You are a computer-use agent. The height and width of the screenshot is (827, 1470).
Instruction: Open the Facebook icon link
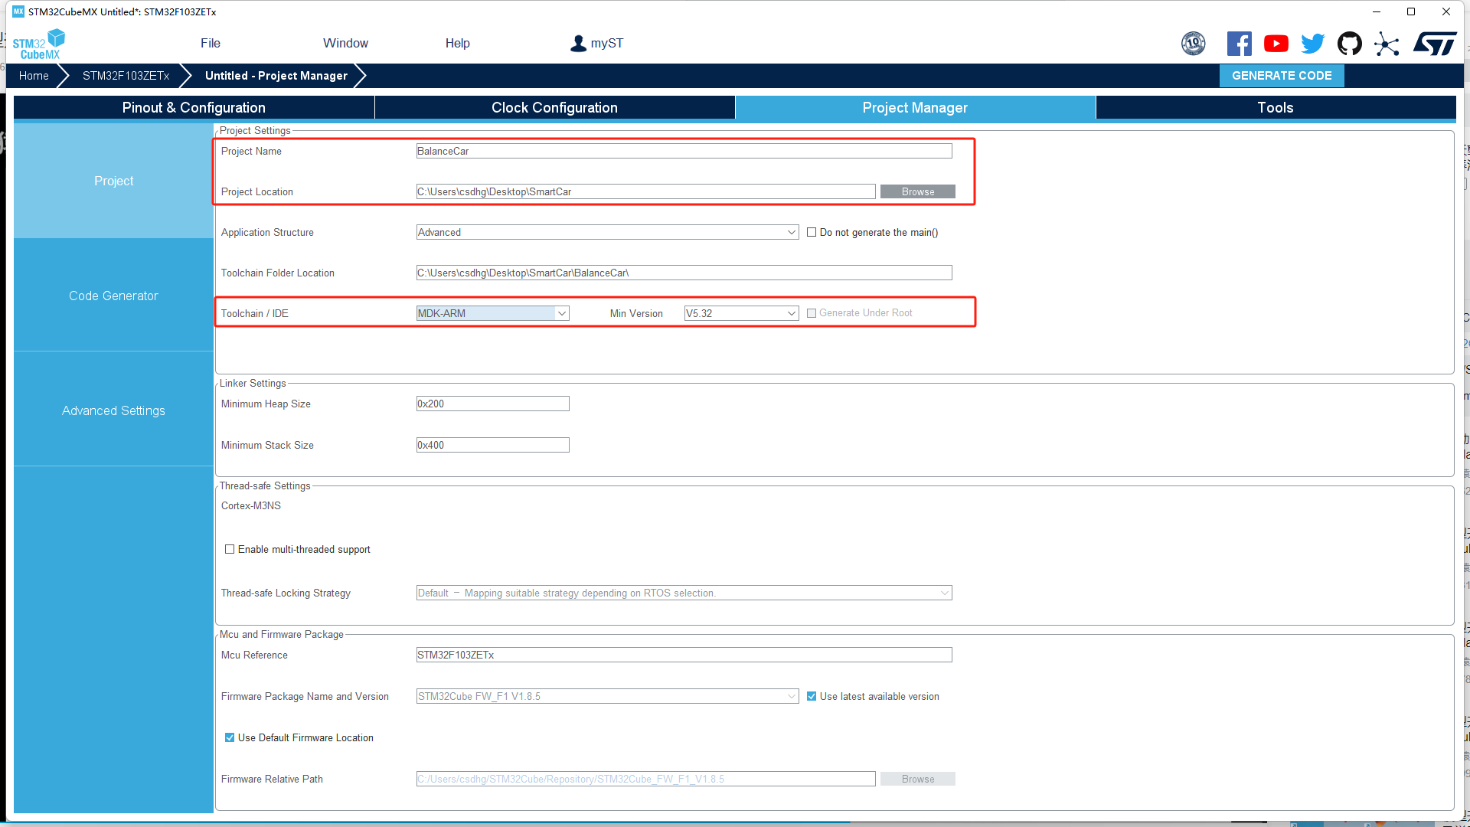tap(1239, 44)
